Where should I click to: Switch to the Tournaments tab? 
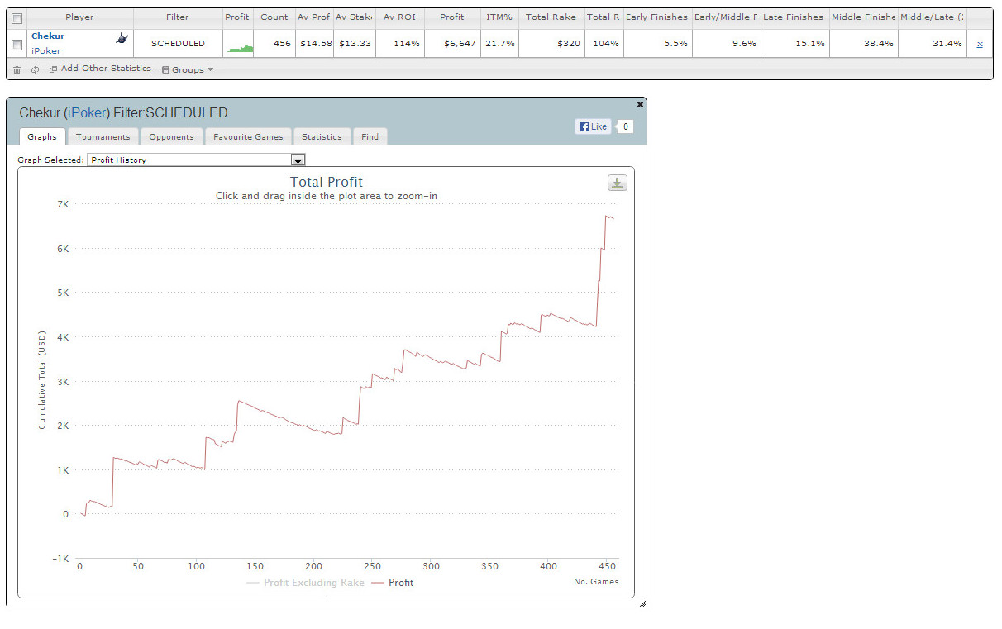[103, 136]
